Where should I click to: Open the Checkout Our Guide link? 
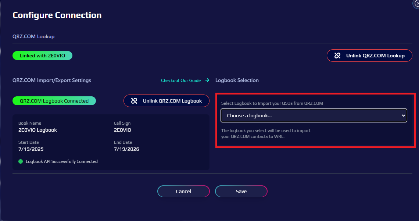(x=181, y=80)
